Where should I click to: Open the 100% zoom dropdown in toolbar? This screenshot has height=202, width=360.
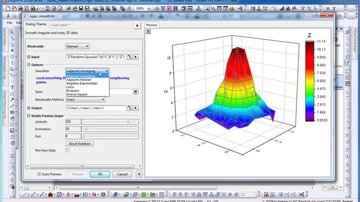pos(148,9)
